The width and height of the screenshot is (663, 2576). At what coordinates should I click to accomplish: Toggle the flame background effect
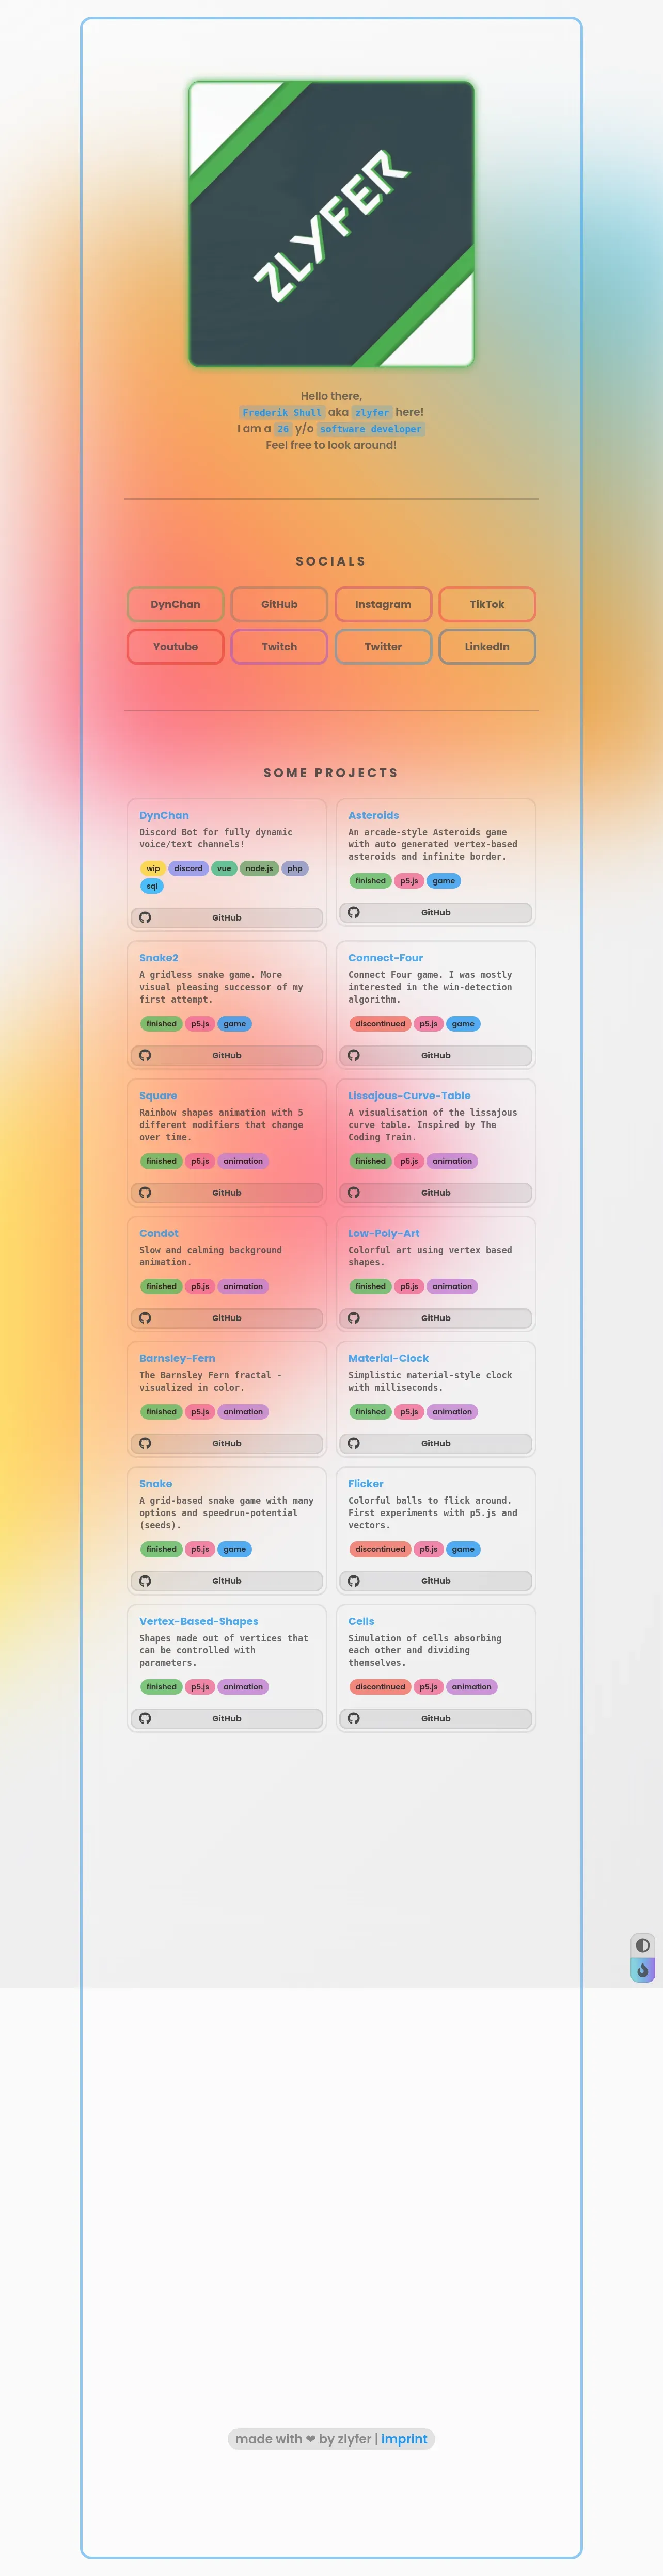pos(642,1970)
